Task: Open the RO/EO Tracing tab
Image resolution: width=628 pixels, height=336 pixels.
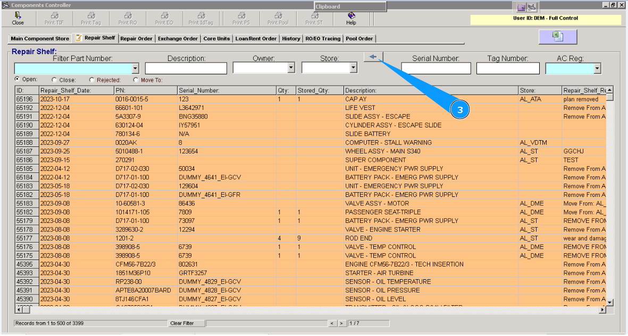Action: tap(323, 39)
